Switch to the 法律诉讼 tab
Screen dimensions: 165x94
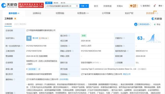(x=37, y=13)
